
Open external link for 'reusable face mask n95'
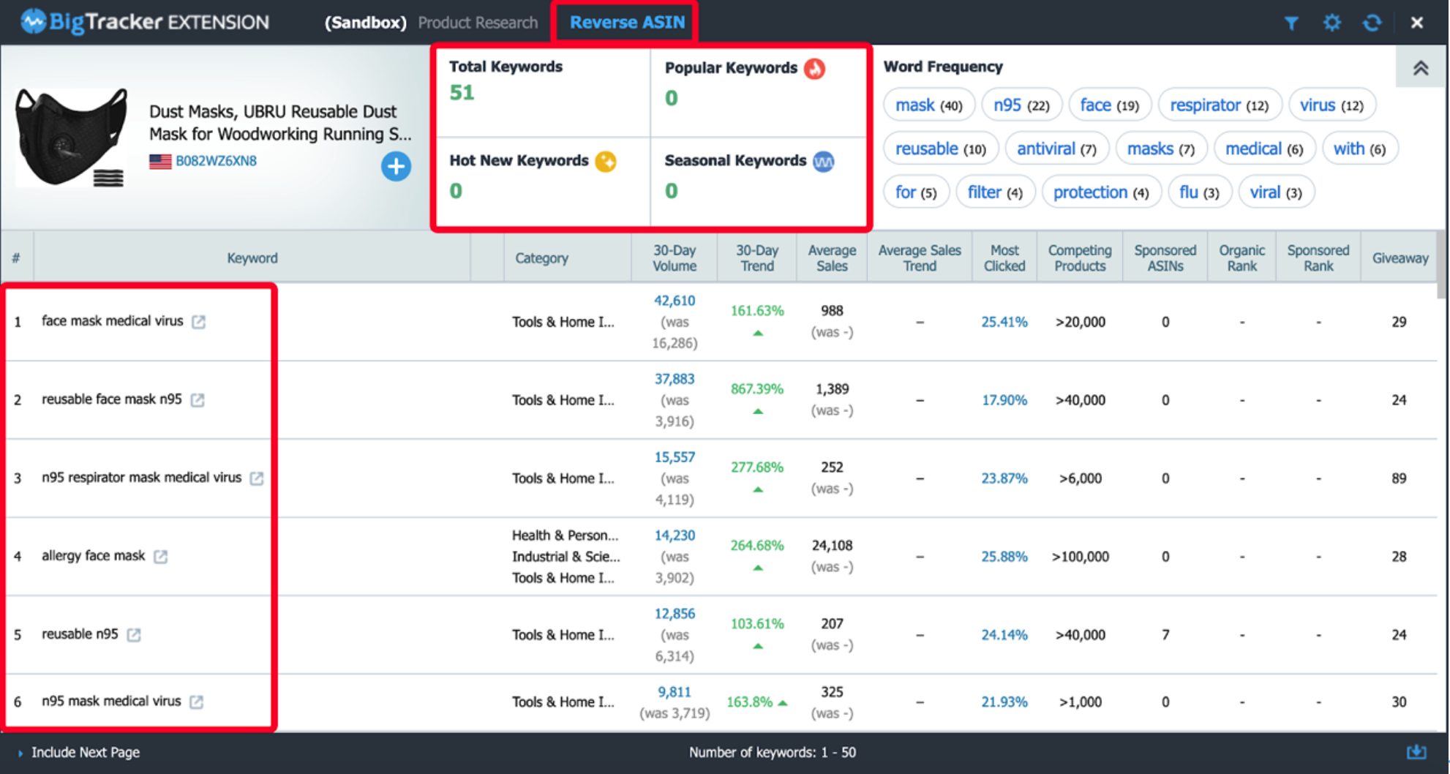198,400
